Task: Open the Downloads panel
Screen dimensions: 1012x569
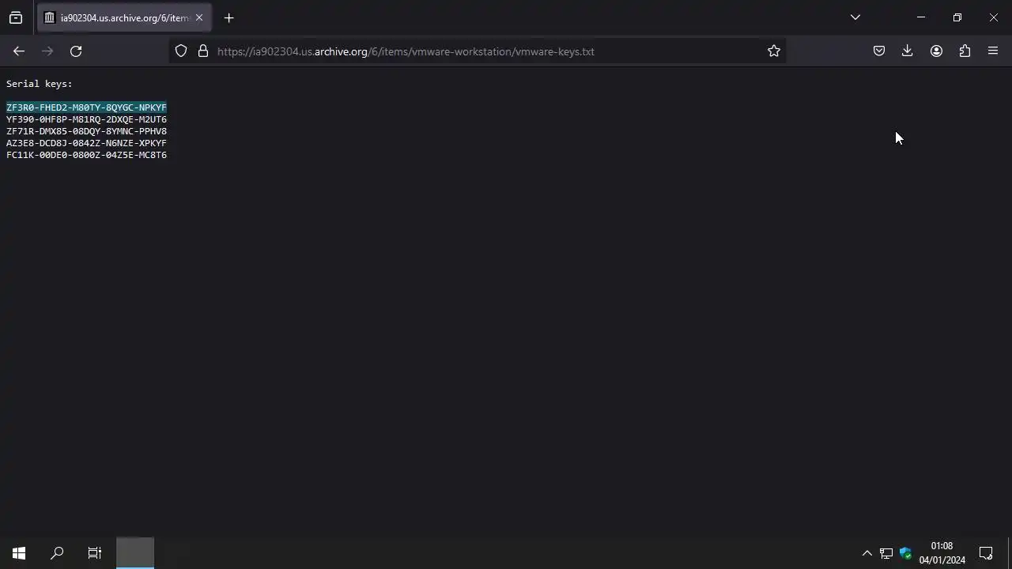Action: [907, 51]
